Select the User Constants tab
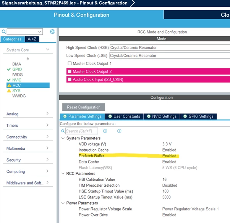 tap(124, 116)
